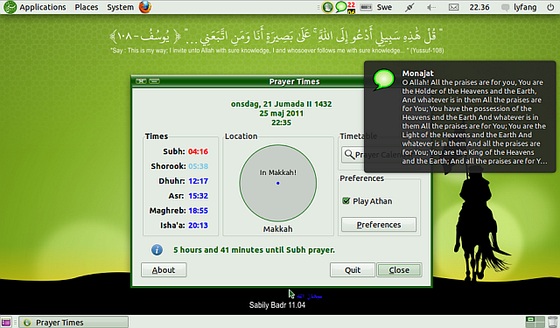Open the Applications menu
The image size is (560, 328).
pyautogui.click(x=43, y=7)
